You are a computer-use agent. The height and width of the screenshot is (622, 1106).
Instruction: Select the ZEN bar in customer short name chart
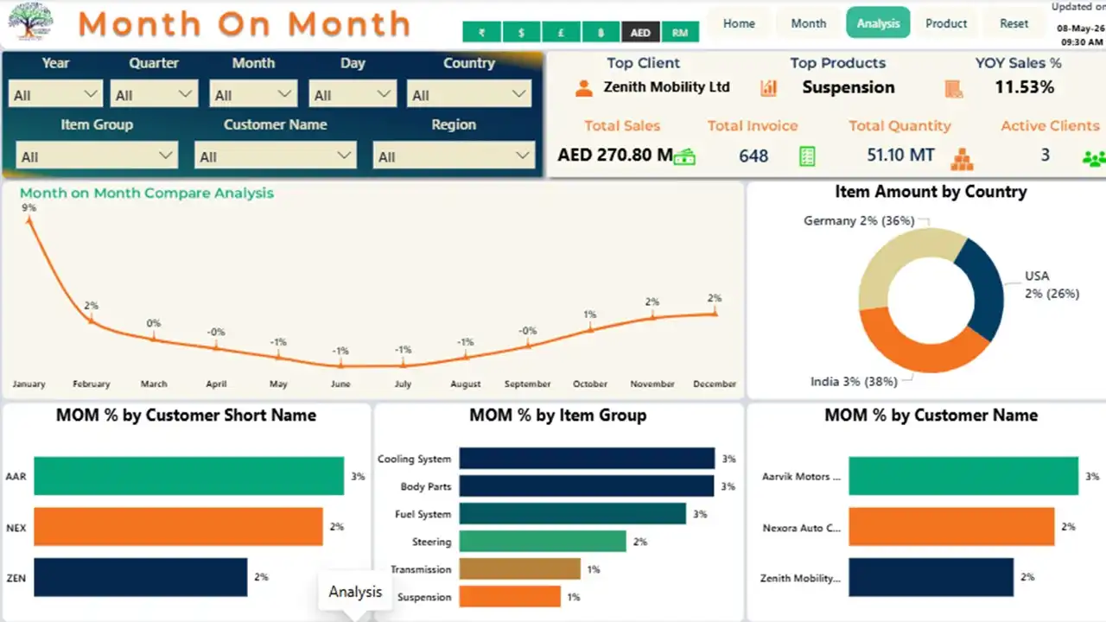coord(141,576)
